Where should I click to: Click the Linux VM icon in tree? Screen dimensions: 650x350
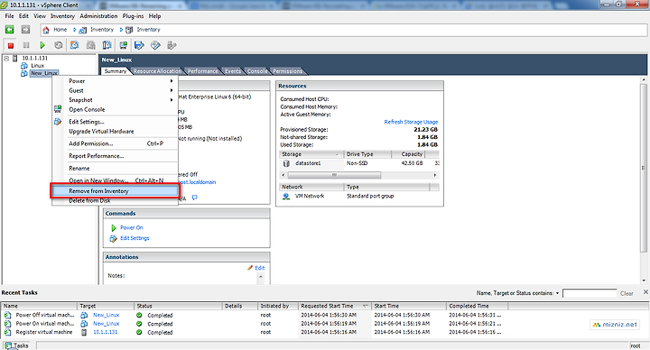point(24,66)
